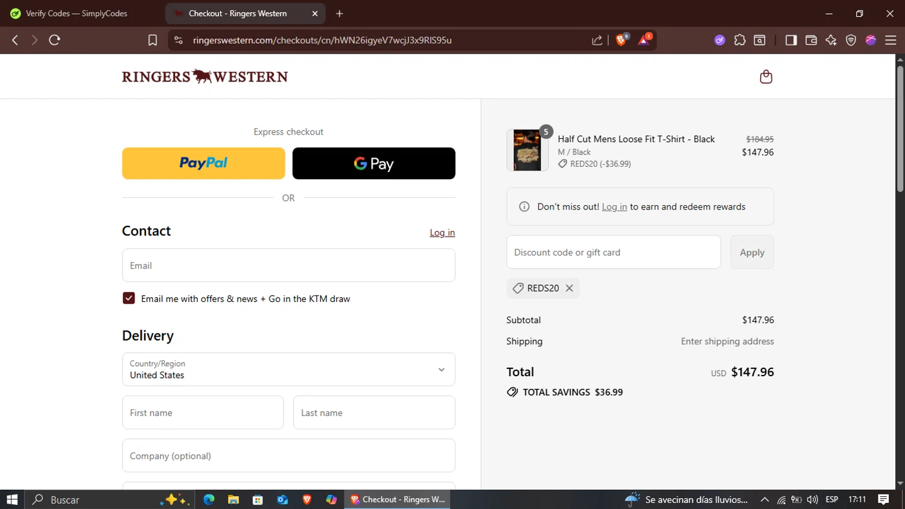The height and width of the screenshot is (509, 905).
Task: Focus the Last name field
Action: tap(374, 413)
